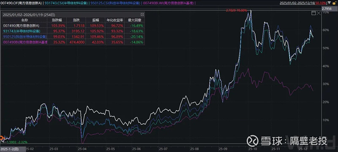Click the 25-12 time axis label
The width and height of the screenshot is (338, 152).
[303, 149]
